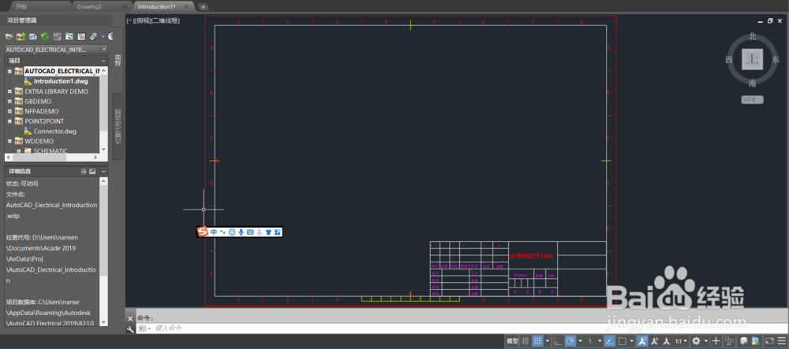
Task: Click the [-] viewport control
Action: point(130,20)
